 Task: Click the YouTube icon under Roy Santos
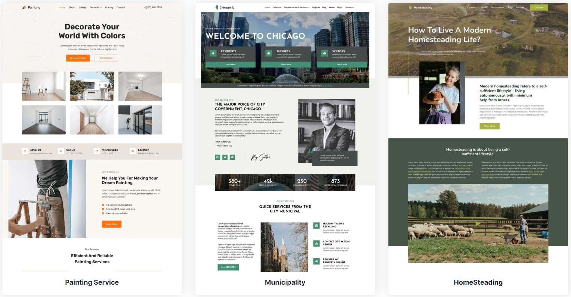[232, 157]
